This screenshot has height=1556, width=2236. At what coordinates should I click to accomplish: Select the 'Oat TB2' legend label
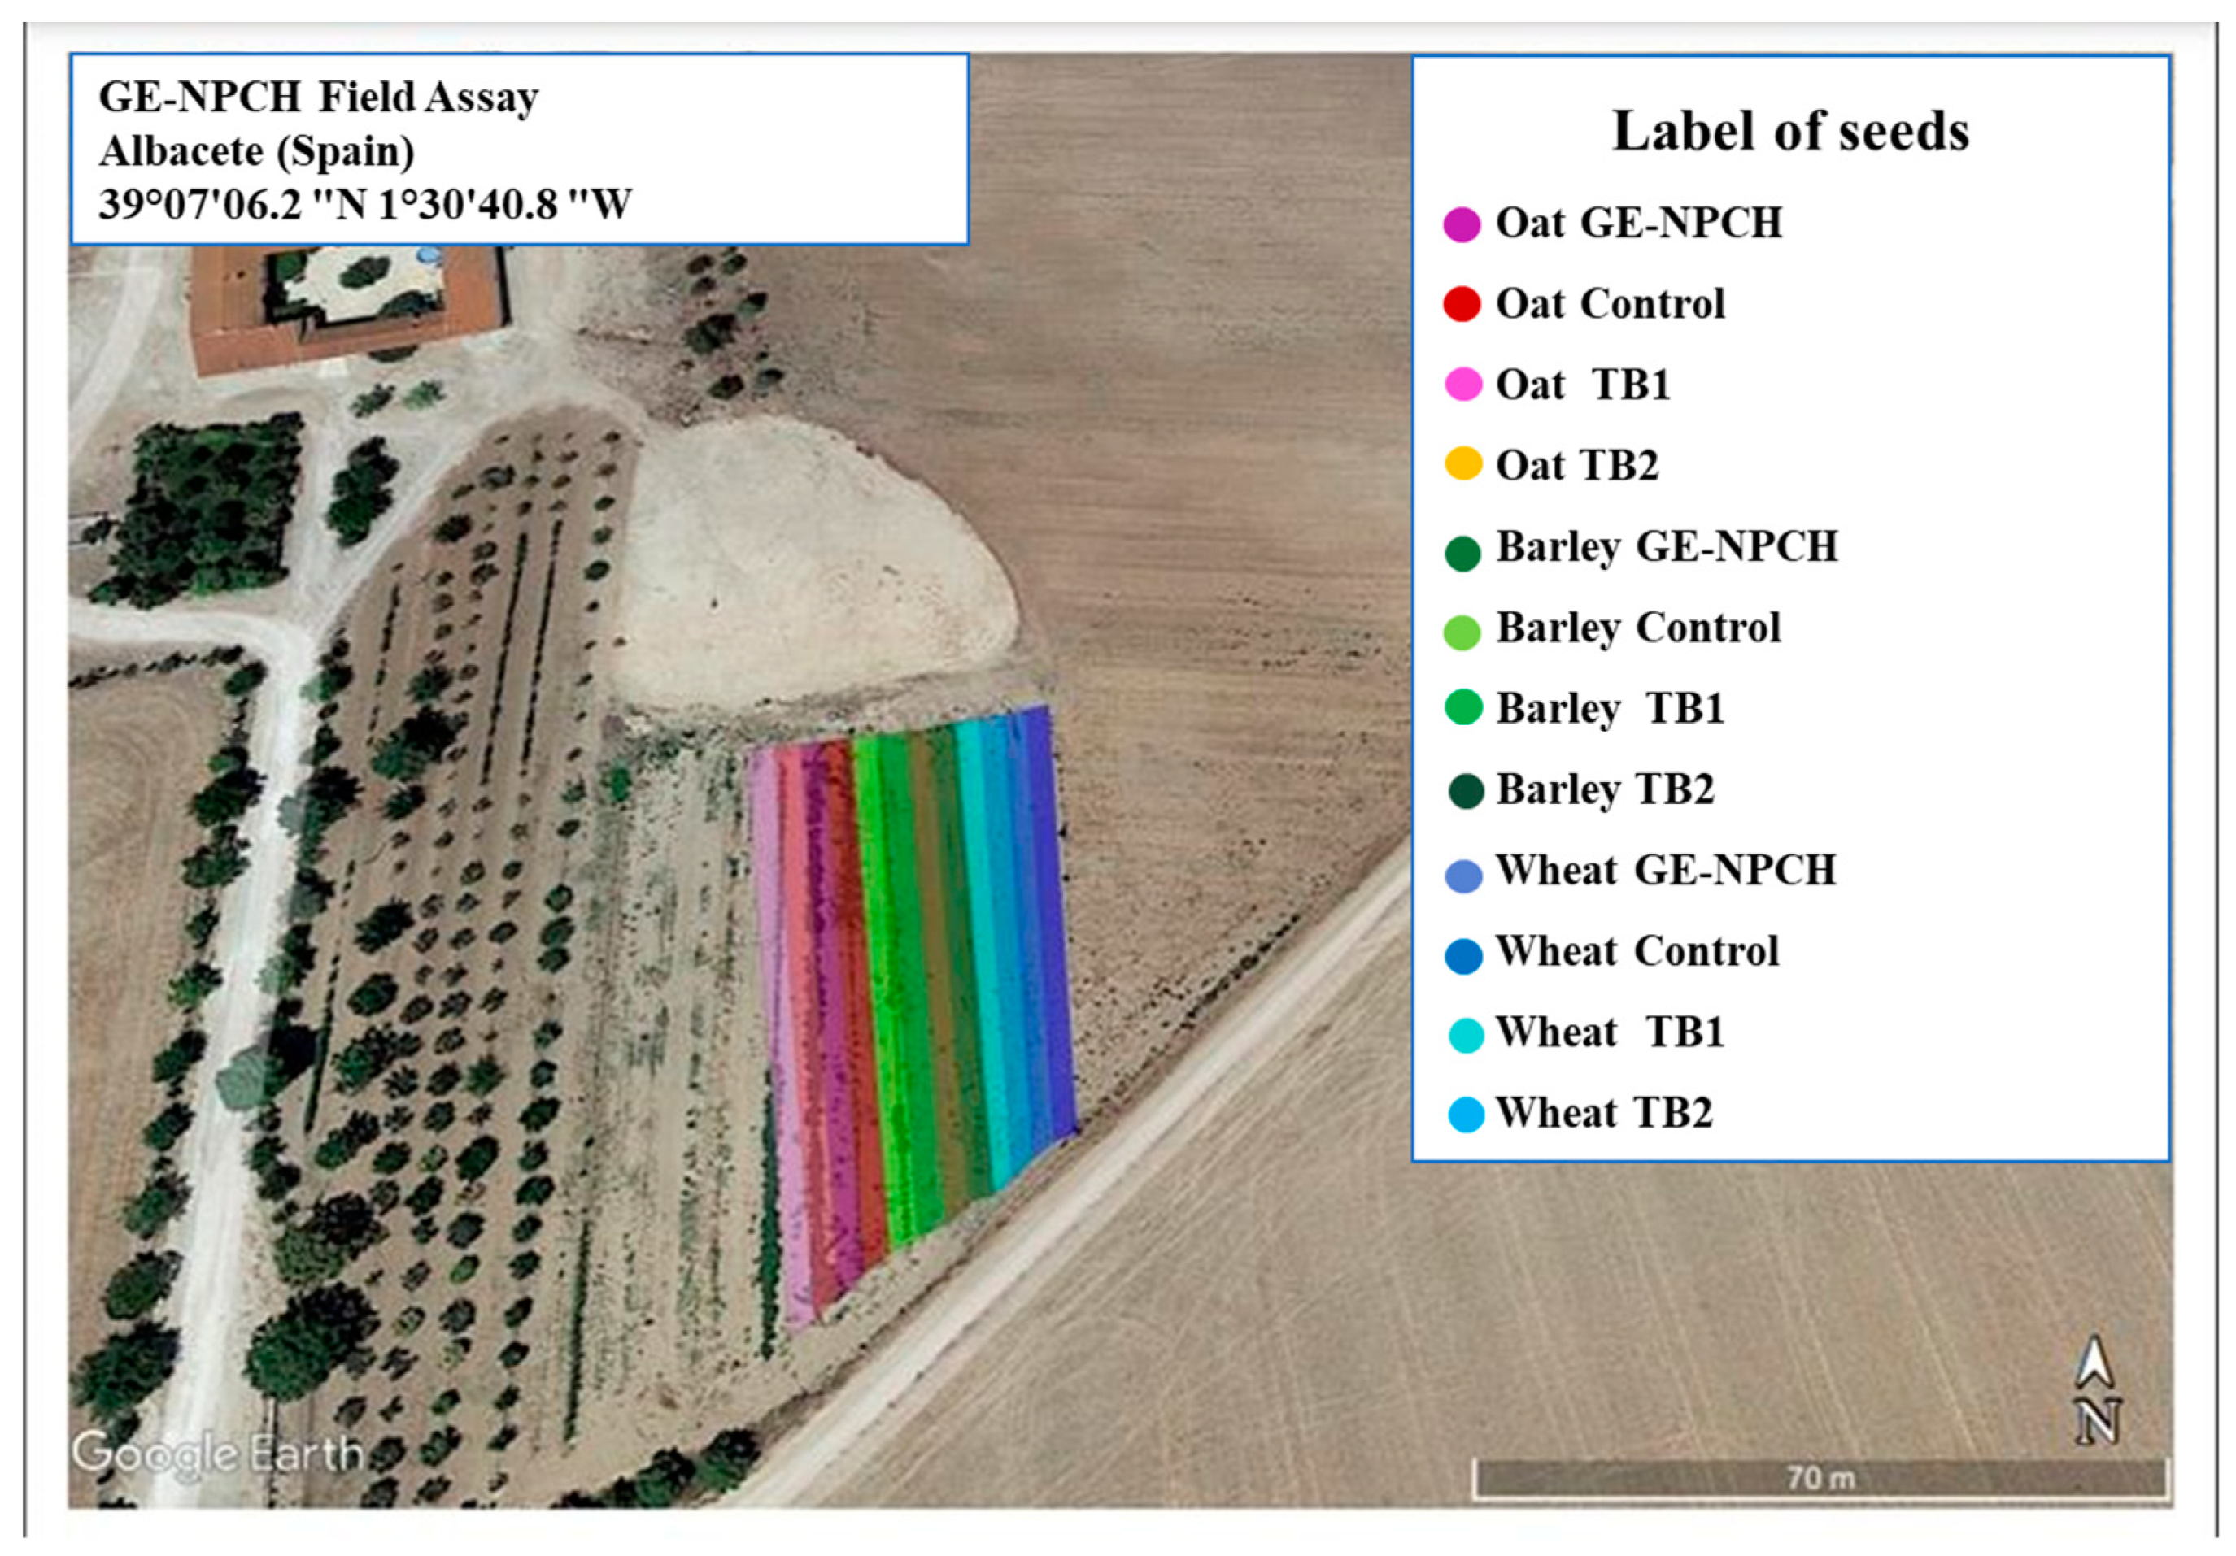click(x=1576, y=465)
